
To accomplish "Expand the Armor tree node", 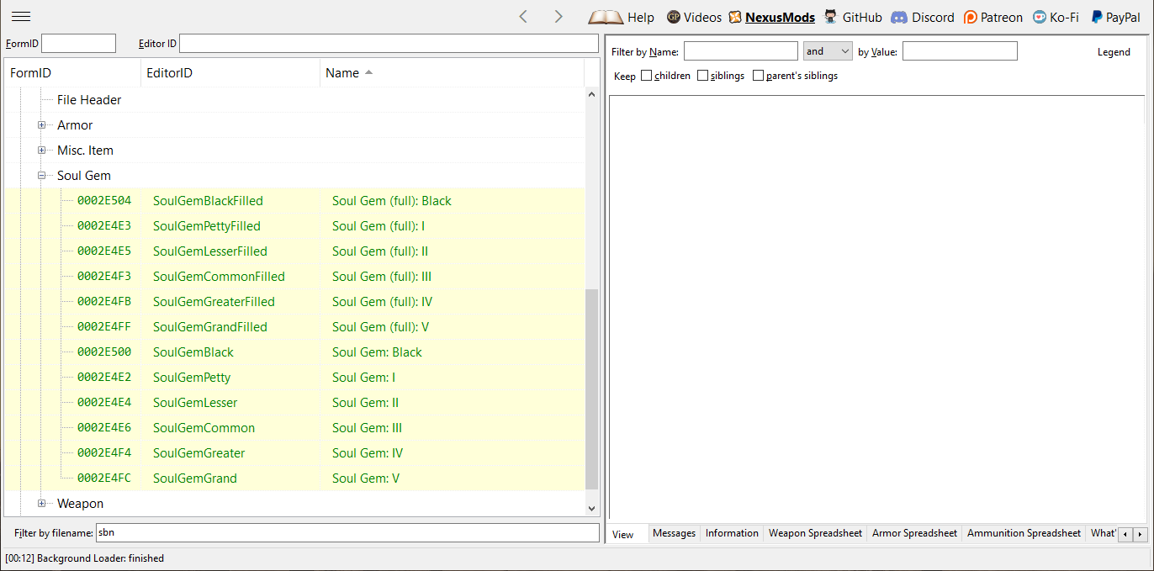I will point(41,125).
